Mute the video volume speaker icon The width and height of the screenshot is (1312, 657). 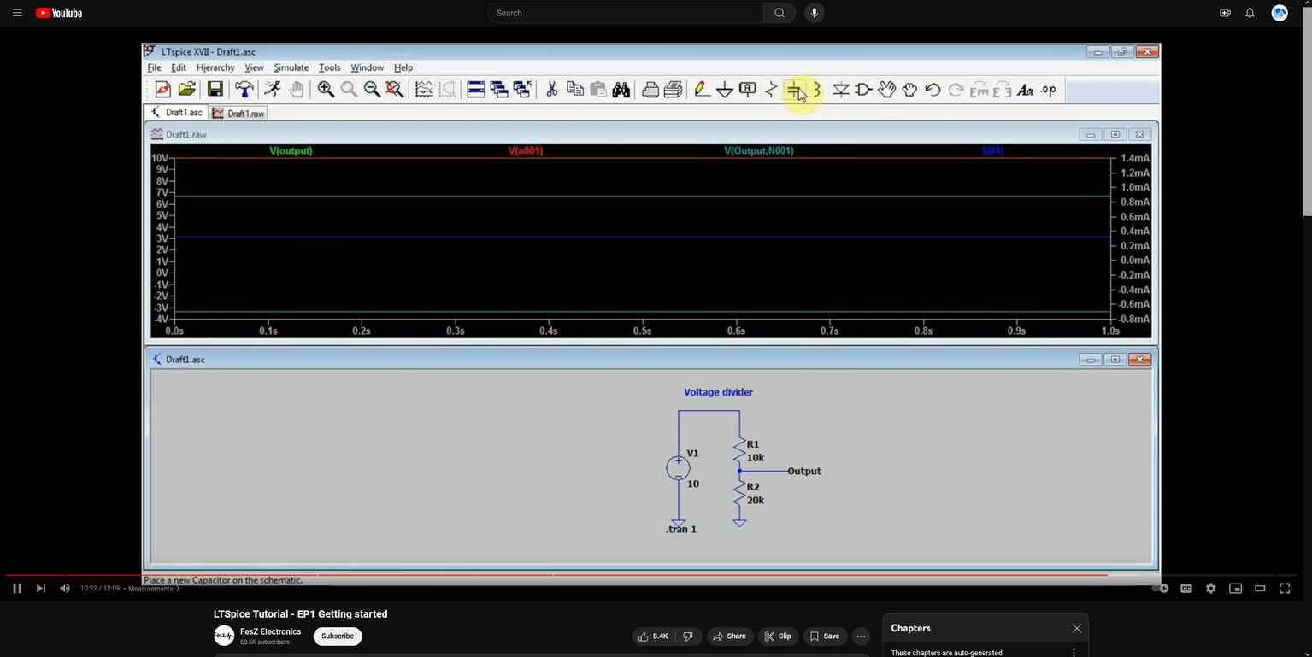(65, 589)
